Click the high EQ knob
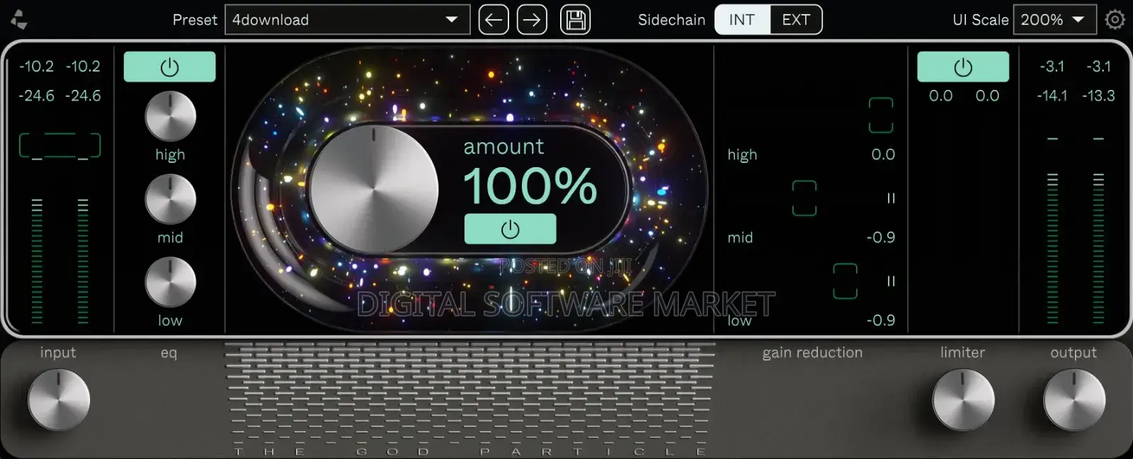The image size is (1133, 459). pos(170,116)
